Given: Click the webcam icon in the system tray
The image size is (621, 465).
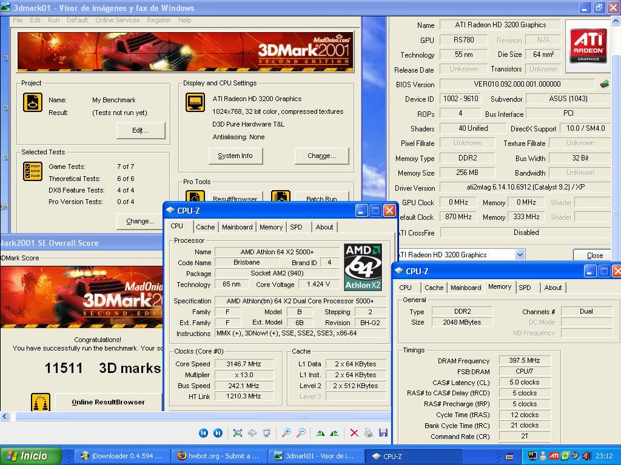Looking at the screenshot, I should 576,456.
